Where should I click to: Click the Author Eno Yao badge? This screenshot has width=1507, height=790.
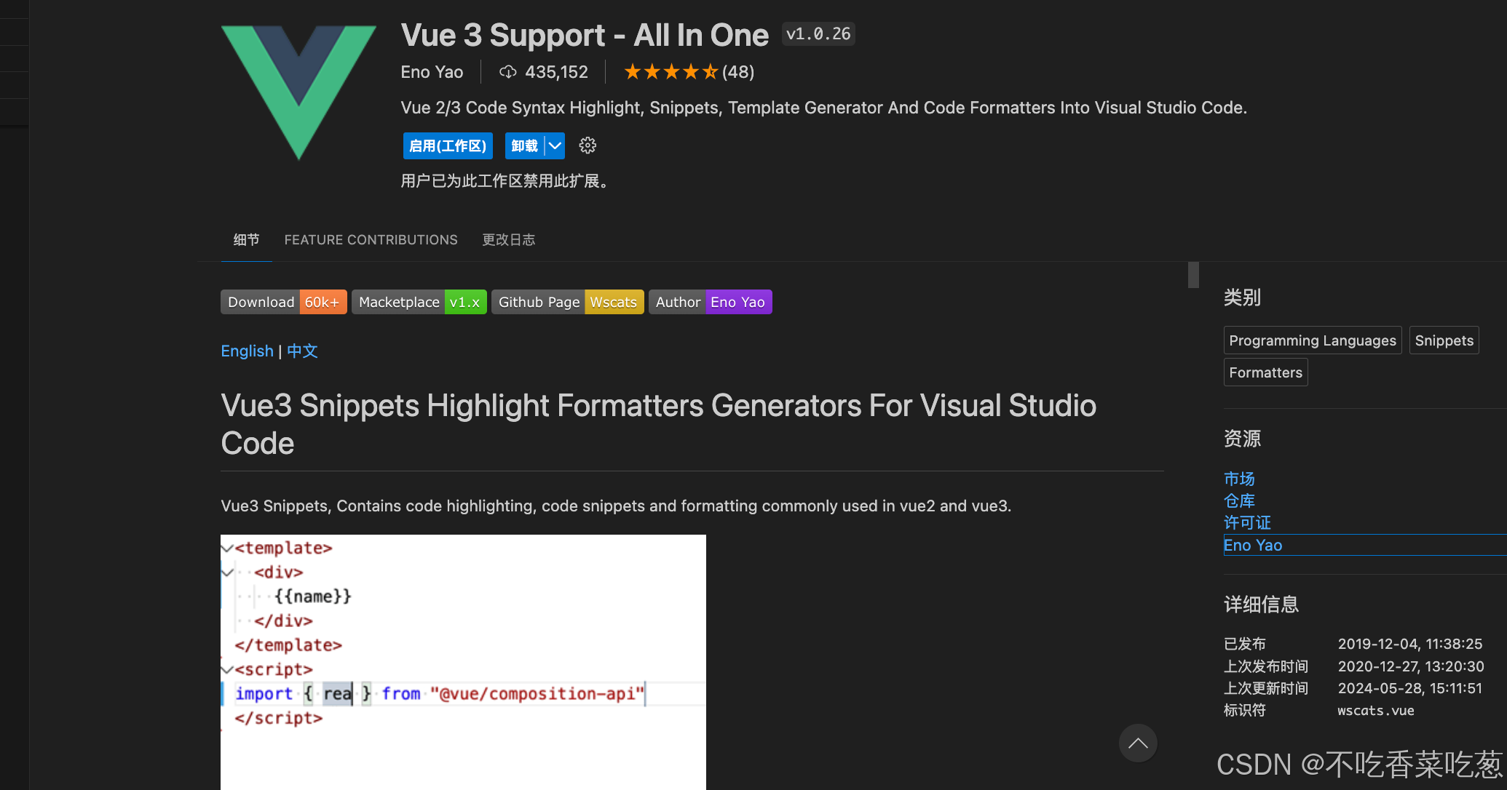click(x=711, y=302)
